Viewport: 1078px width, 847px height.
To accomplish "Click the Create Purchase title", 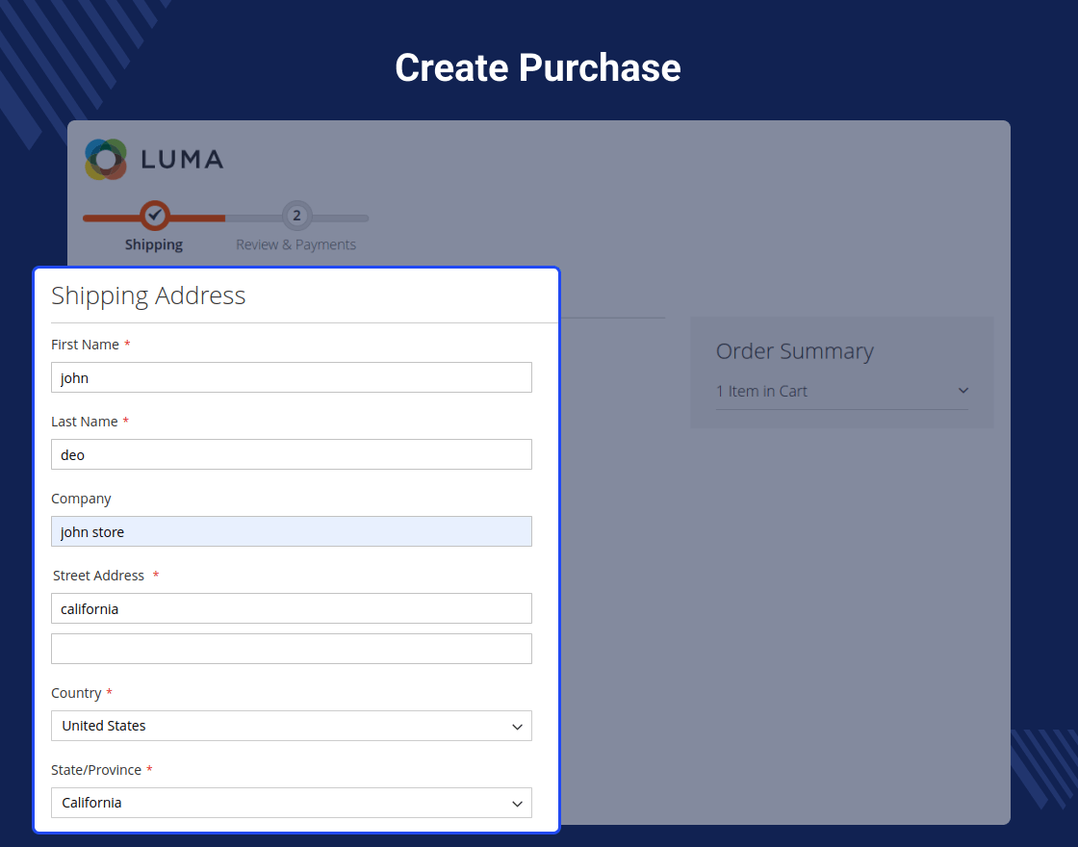I will pos(538,67).
